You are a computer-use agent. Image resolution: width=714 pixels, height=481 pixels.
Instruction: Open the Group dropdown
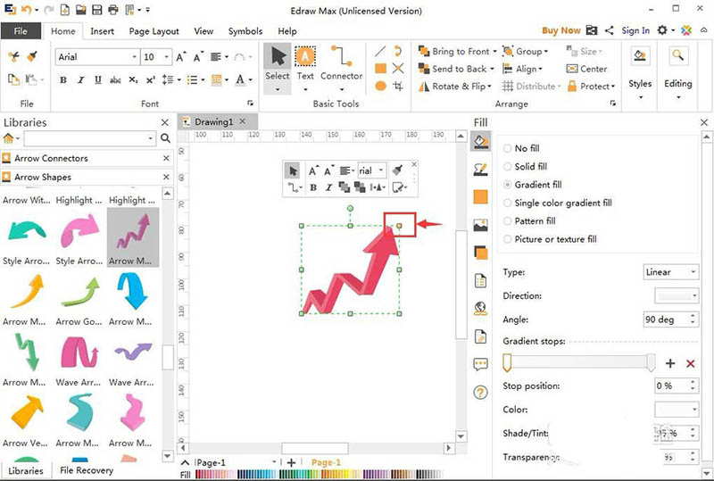(525, 52)
